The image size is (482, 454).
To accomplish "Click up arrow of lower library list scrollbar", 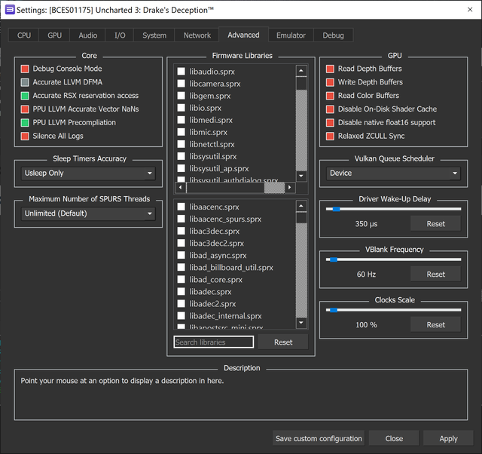I will click(301, 206).
